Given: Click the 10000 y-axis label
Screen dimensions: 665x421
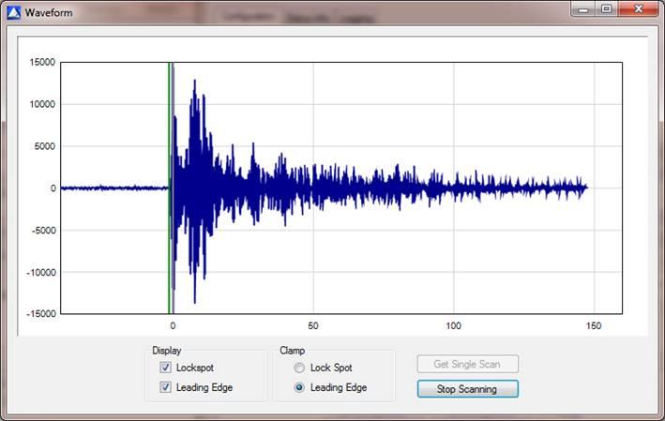Looking at the screenshot, I should pyautogui.click(x=42, y=104).
